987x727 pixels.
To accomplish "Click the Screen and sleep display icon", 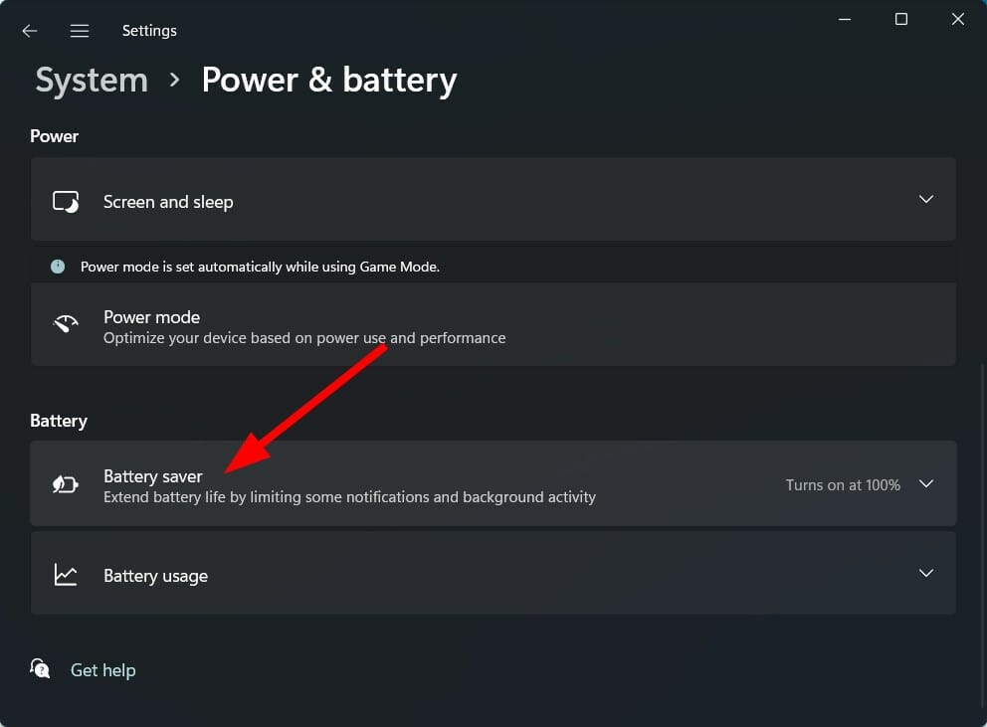I will click(66, 200).
